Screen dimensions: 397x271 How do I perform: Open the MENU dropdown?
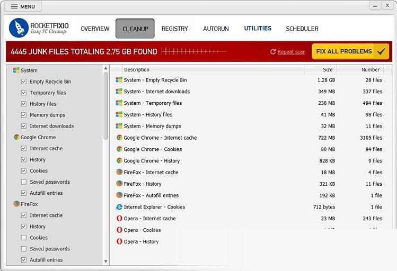23,6
